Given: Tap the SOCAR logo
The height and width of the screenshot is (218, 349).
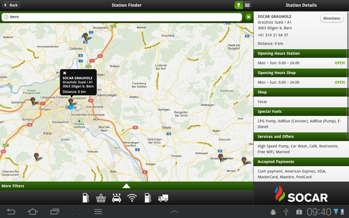Looking at the screenshot, I should point(301,194).
